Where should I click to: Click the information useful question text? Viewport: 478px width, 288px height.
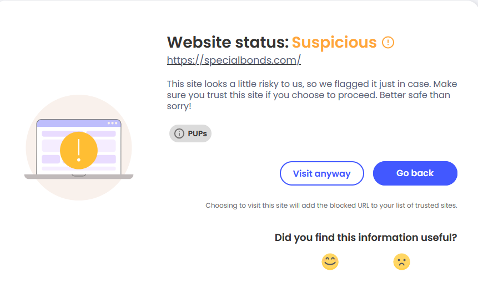click(x=366, y=238)
